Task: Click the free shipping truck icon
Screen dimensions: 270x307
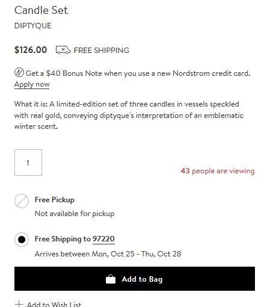Action: point(63,50)
